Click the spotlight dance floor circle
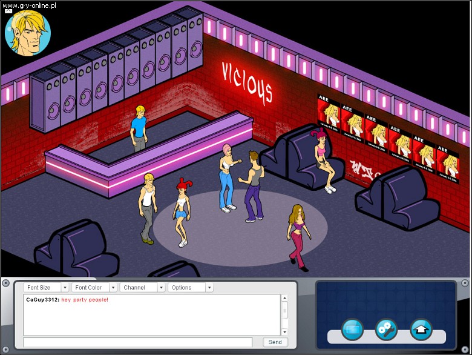This screenshot has height=355, width=472. [x=240, y=228]
